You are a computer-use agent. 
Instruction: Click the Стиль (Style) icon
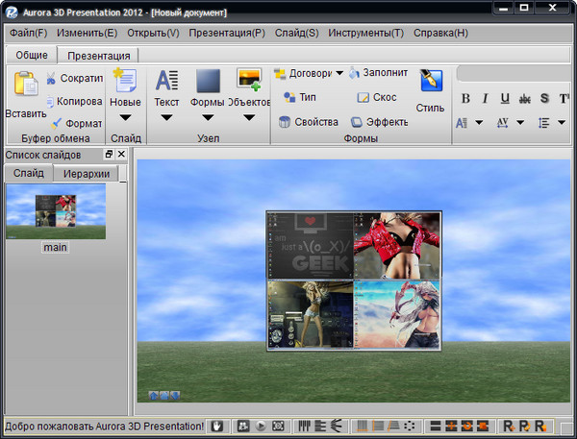[x=430, y=81]
